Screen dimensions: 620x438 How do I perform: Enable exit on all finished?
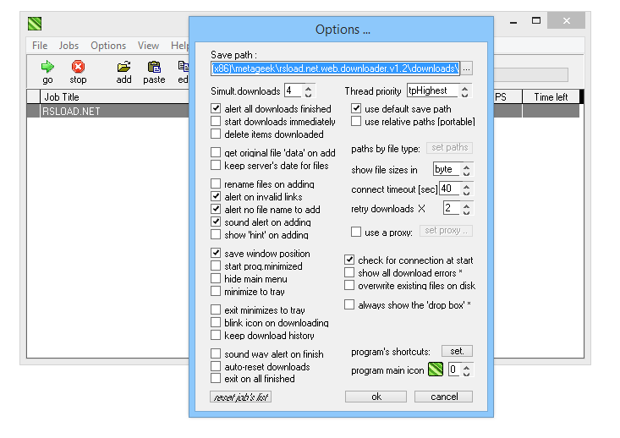tap(216, 378)
